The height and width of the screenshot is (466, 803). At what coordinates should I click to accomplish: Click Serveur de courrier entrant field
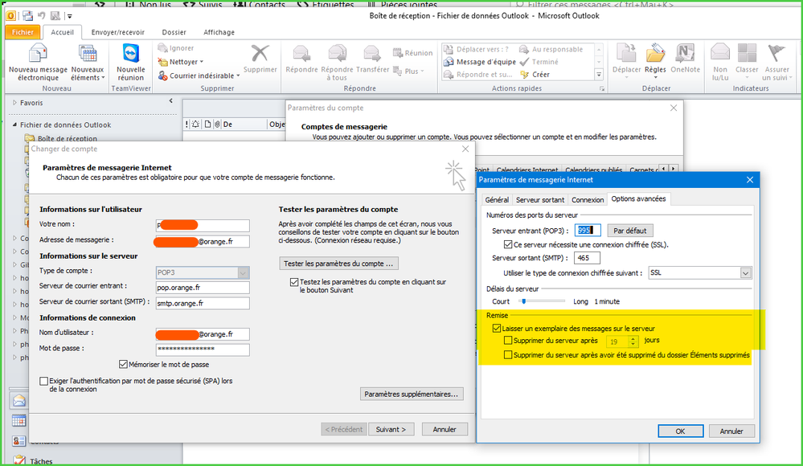click(203, 288)
